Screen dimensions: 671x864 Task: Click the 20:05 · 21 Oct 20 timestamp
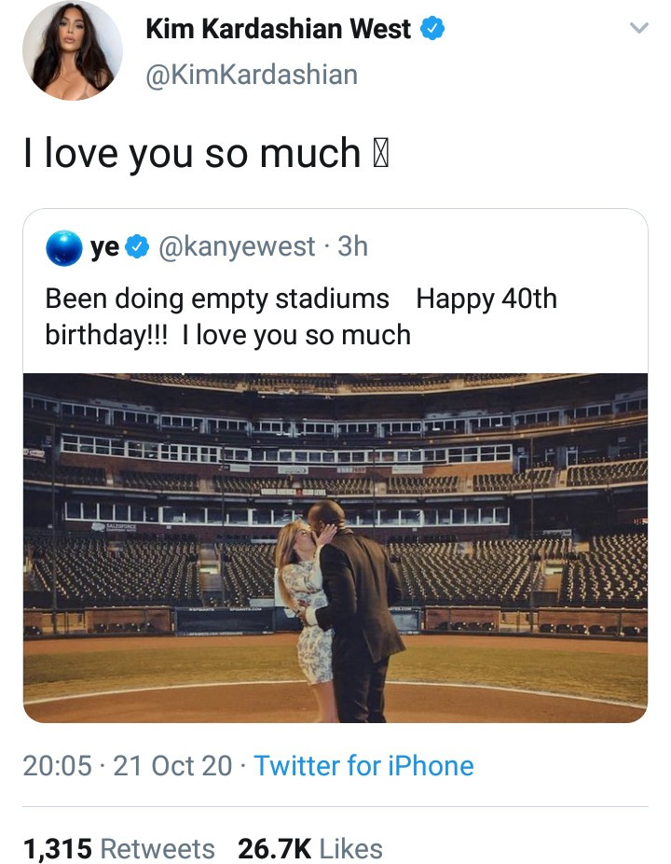pyautogui.click(x=128, y=766)
